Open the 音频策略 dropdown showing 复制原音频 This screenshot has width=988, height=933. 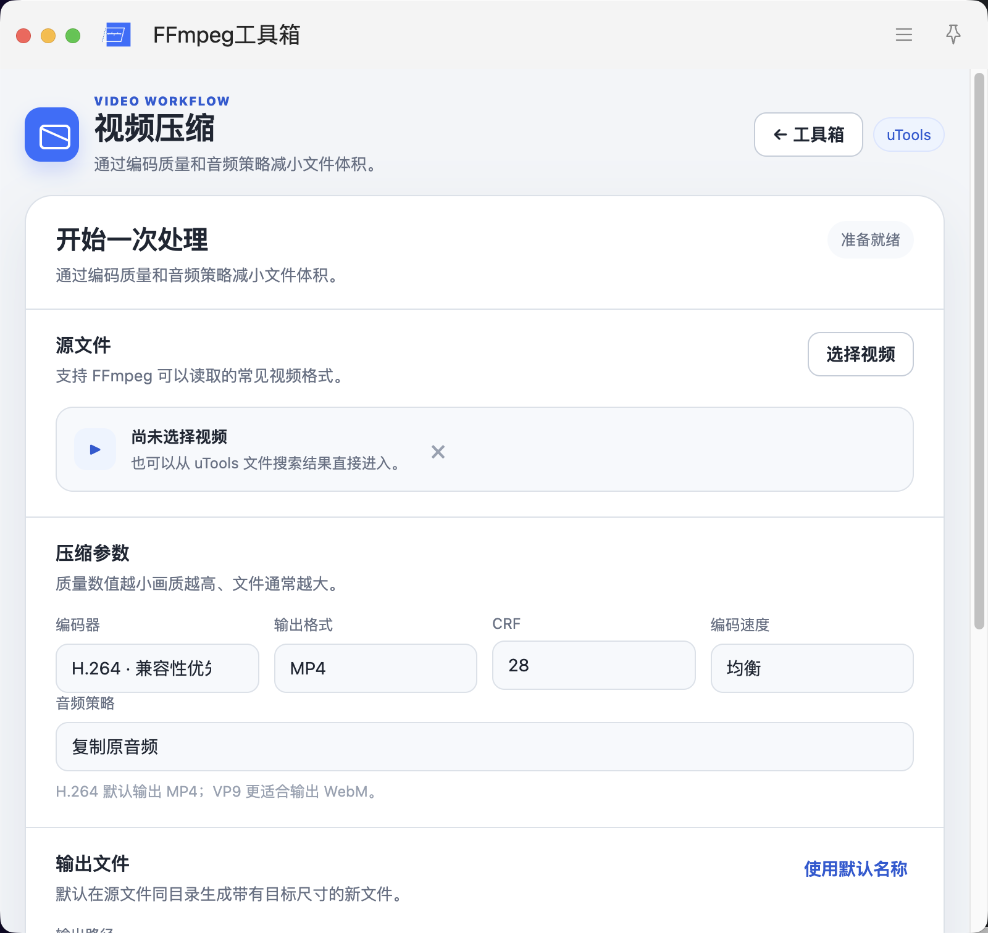(485, 747)
